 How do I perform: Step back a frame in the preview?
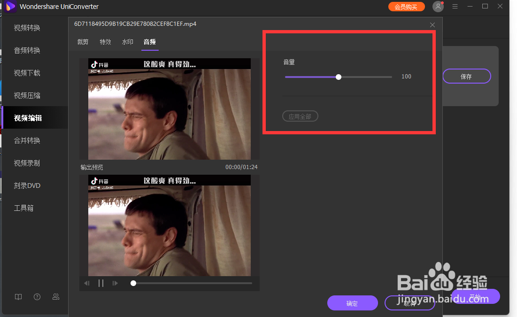pyautogui.click(x=86, y=283)
